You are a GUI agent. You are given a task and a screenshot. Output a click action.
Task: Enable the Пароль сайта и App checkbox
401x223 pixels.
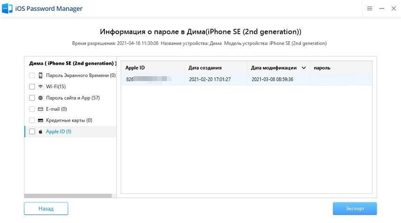tap(32, 98)
